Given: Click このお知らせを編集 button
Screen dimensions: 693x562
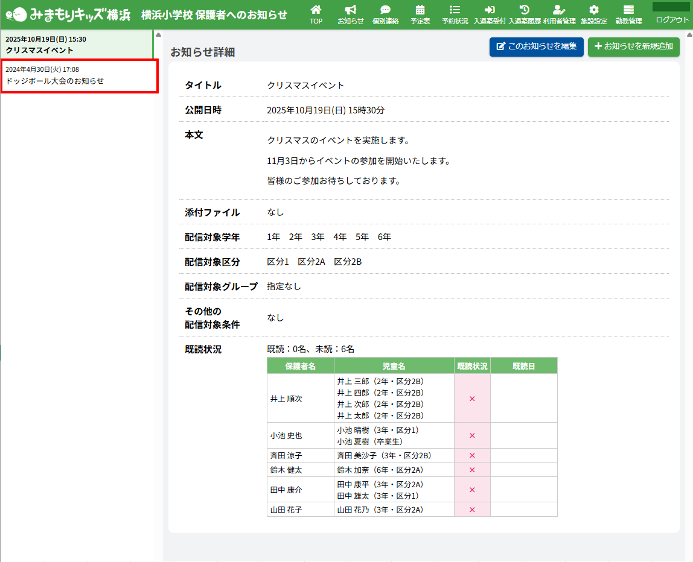Looking at the screenshot, I should pyautogui.click(x=536, y=46).
